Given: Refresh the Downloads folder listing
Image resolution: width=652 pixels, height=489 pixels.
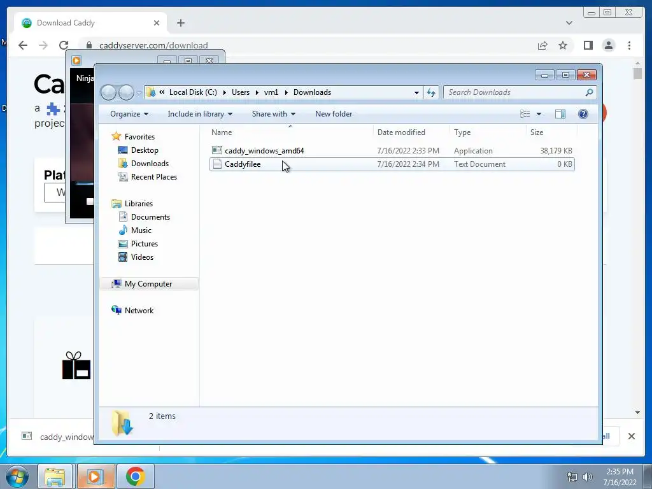Looking at the screenshot, I should point(431,92).
